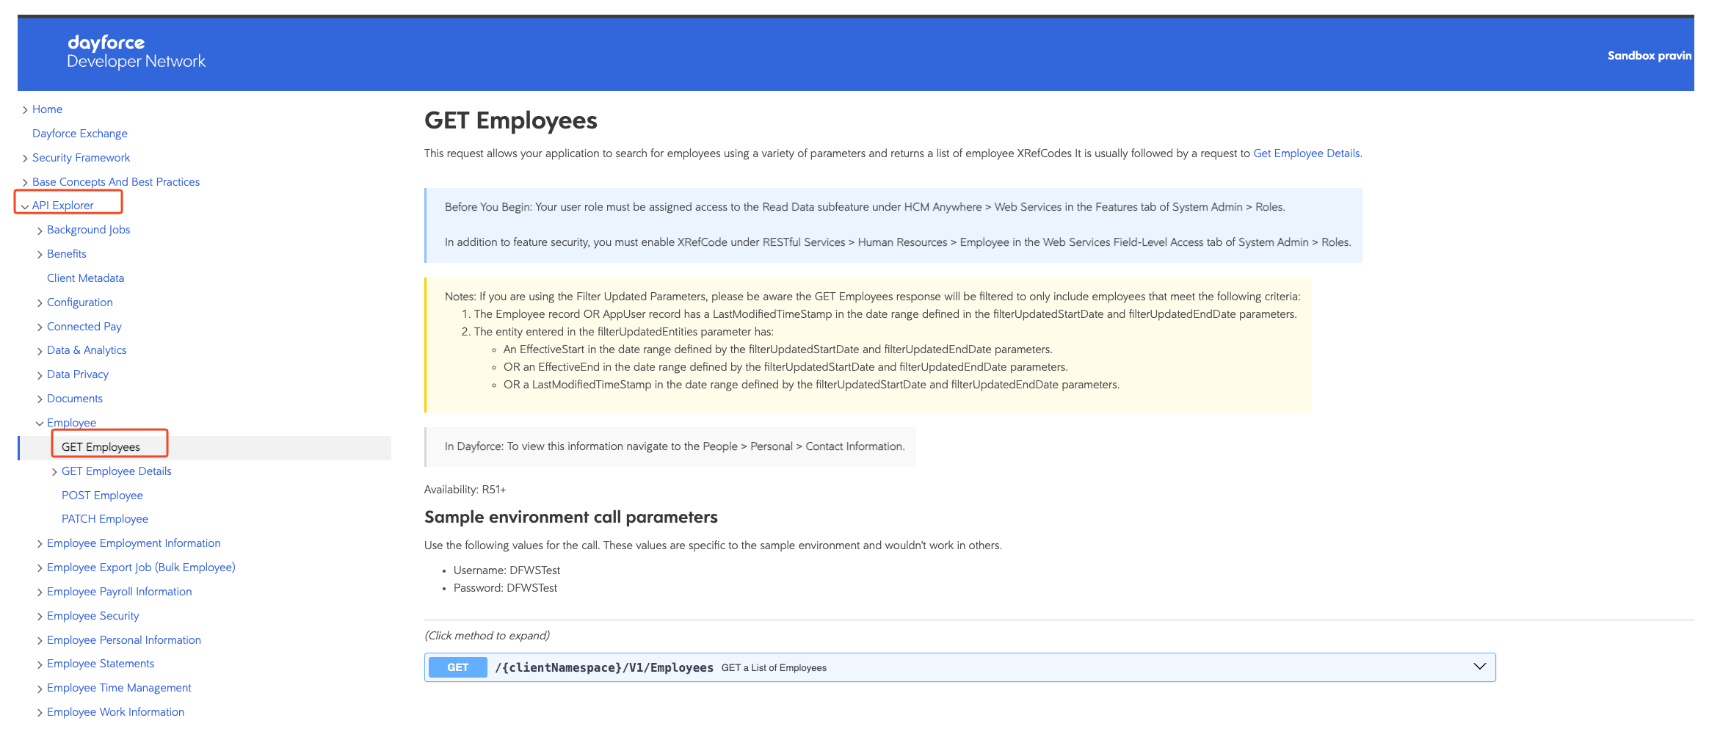Open GET Employee Details sidebar item
Viewport: 1709px width, 740px height.
pyautogui.click(x=117, y=471)
